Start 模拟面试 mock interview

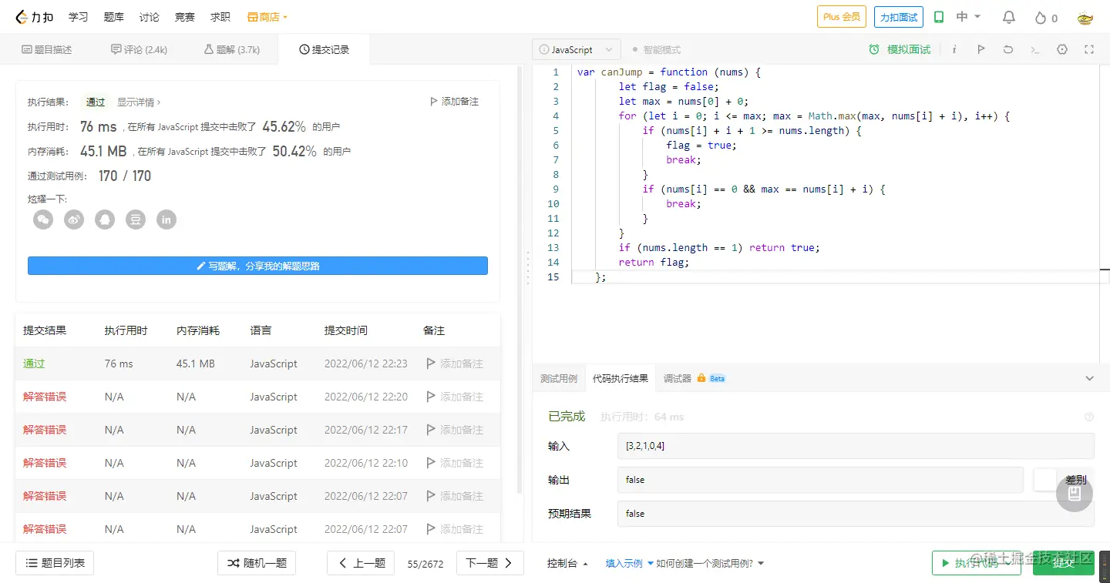(900, 49)
